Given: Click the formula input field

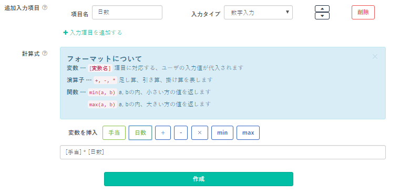Looking at the screenshot, I should tap(223, 153).
